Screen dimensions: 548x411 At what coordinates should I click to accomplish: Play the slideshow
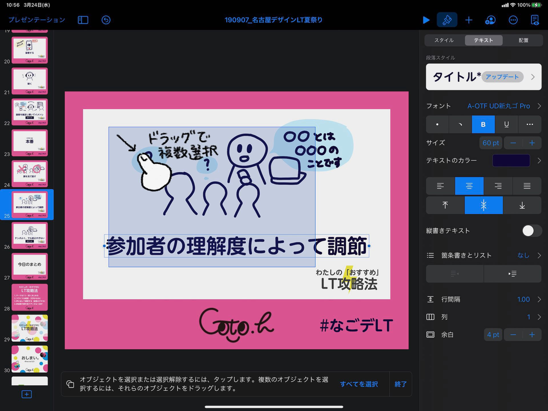(x=426, y=20)
